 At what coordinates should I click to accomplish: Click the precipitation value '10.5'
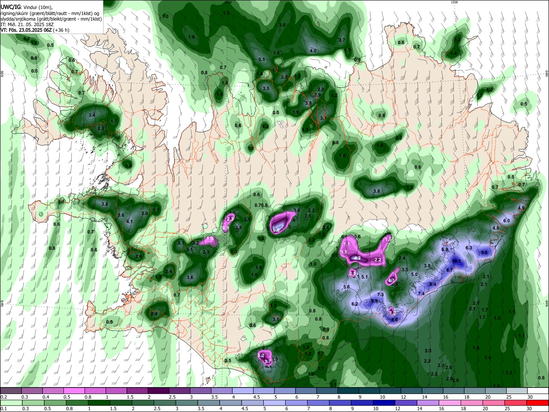point(457,261)
